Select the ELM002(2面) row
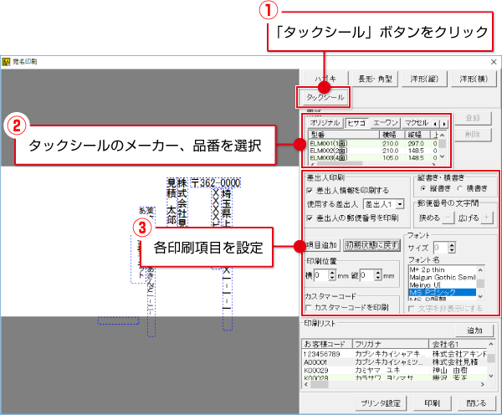The height and width of the screenshot is (415, 502). point(373,151)
